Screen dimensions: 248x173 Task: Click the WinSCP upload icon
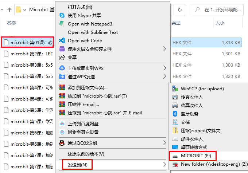click(x=175, y=89)
